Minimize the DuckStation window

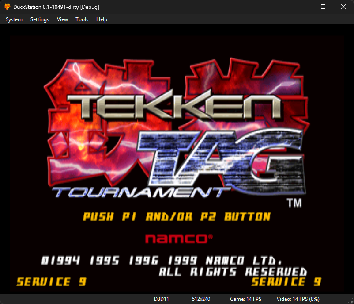point(303,7)
